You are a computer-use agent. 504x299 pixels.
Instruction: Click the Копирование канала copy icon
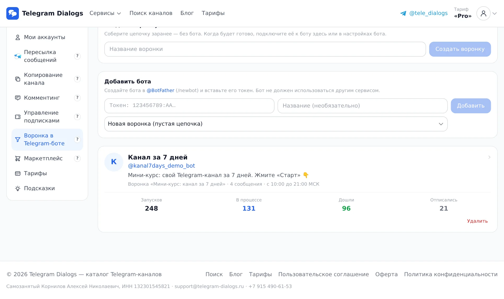(18, 79)
